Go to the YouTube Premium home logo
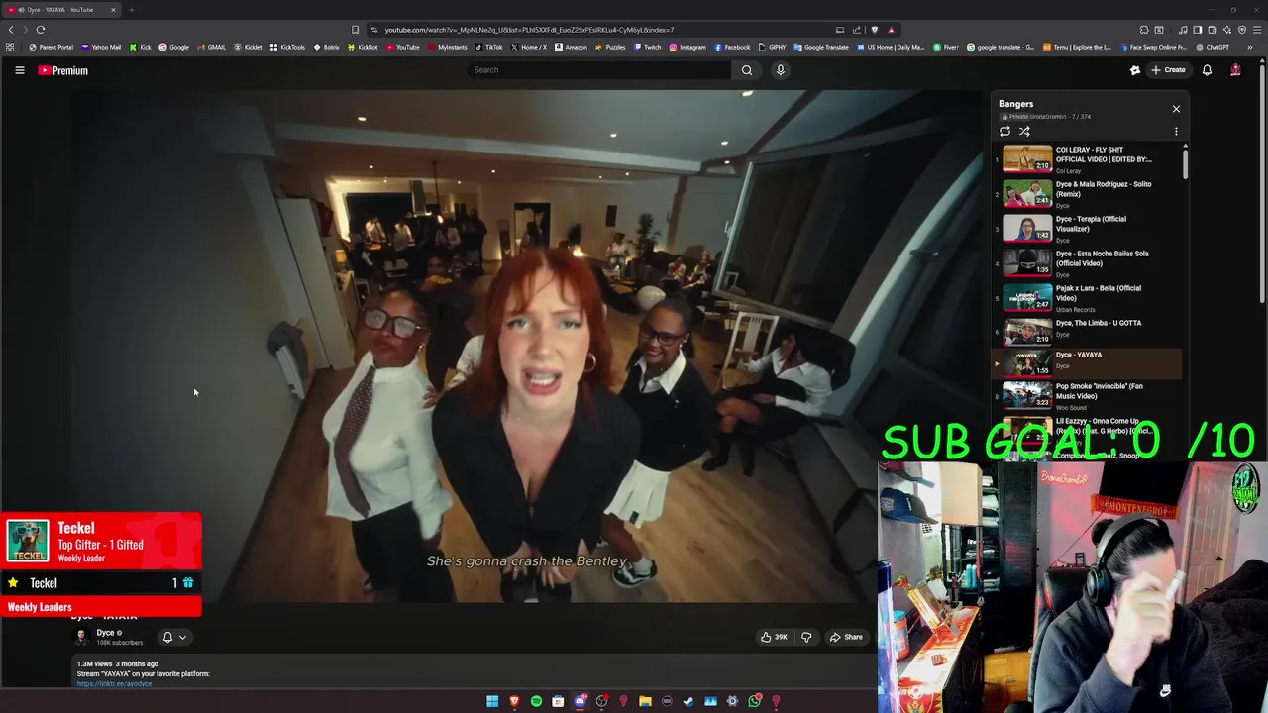The width and height of the screenshot is (1268, 713). [x=63, y=70]
